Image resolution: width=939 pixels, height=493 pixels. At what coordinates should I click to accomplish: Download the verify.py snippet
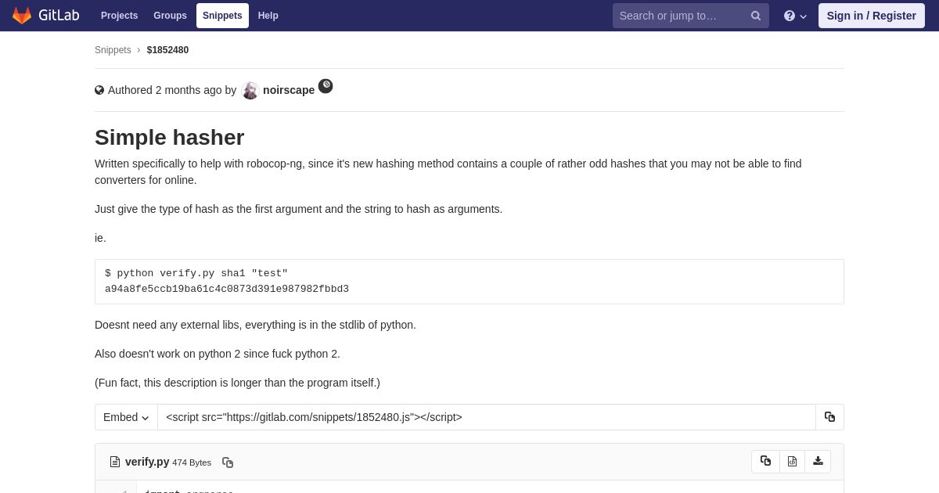pos(818,462)
